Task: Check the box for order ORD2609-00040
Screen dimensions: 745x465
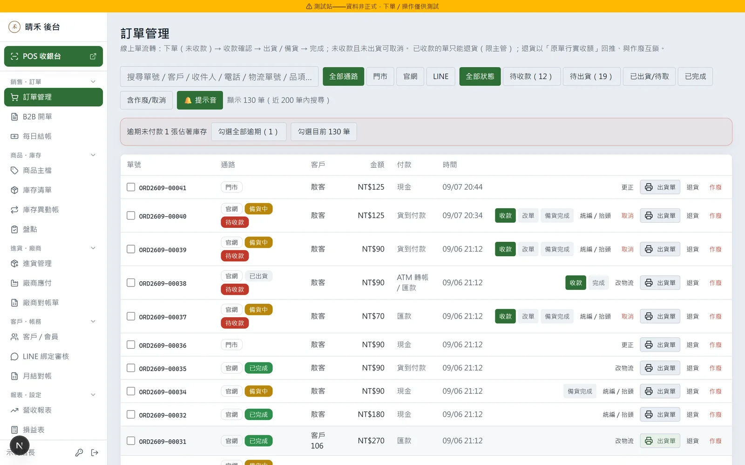Action: click(131, 216)
